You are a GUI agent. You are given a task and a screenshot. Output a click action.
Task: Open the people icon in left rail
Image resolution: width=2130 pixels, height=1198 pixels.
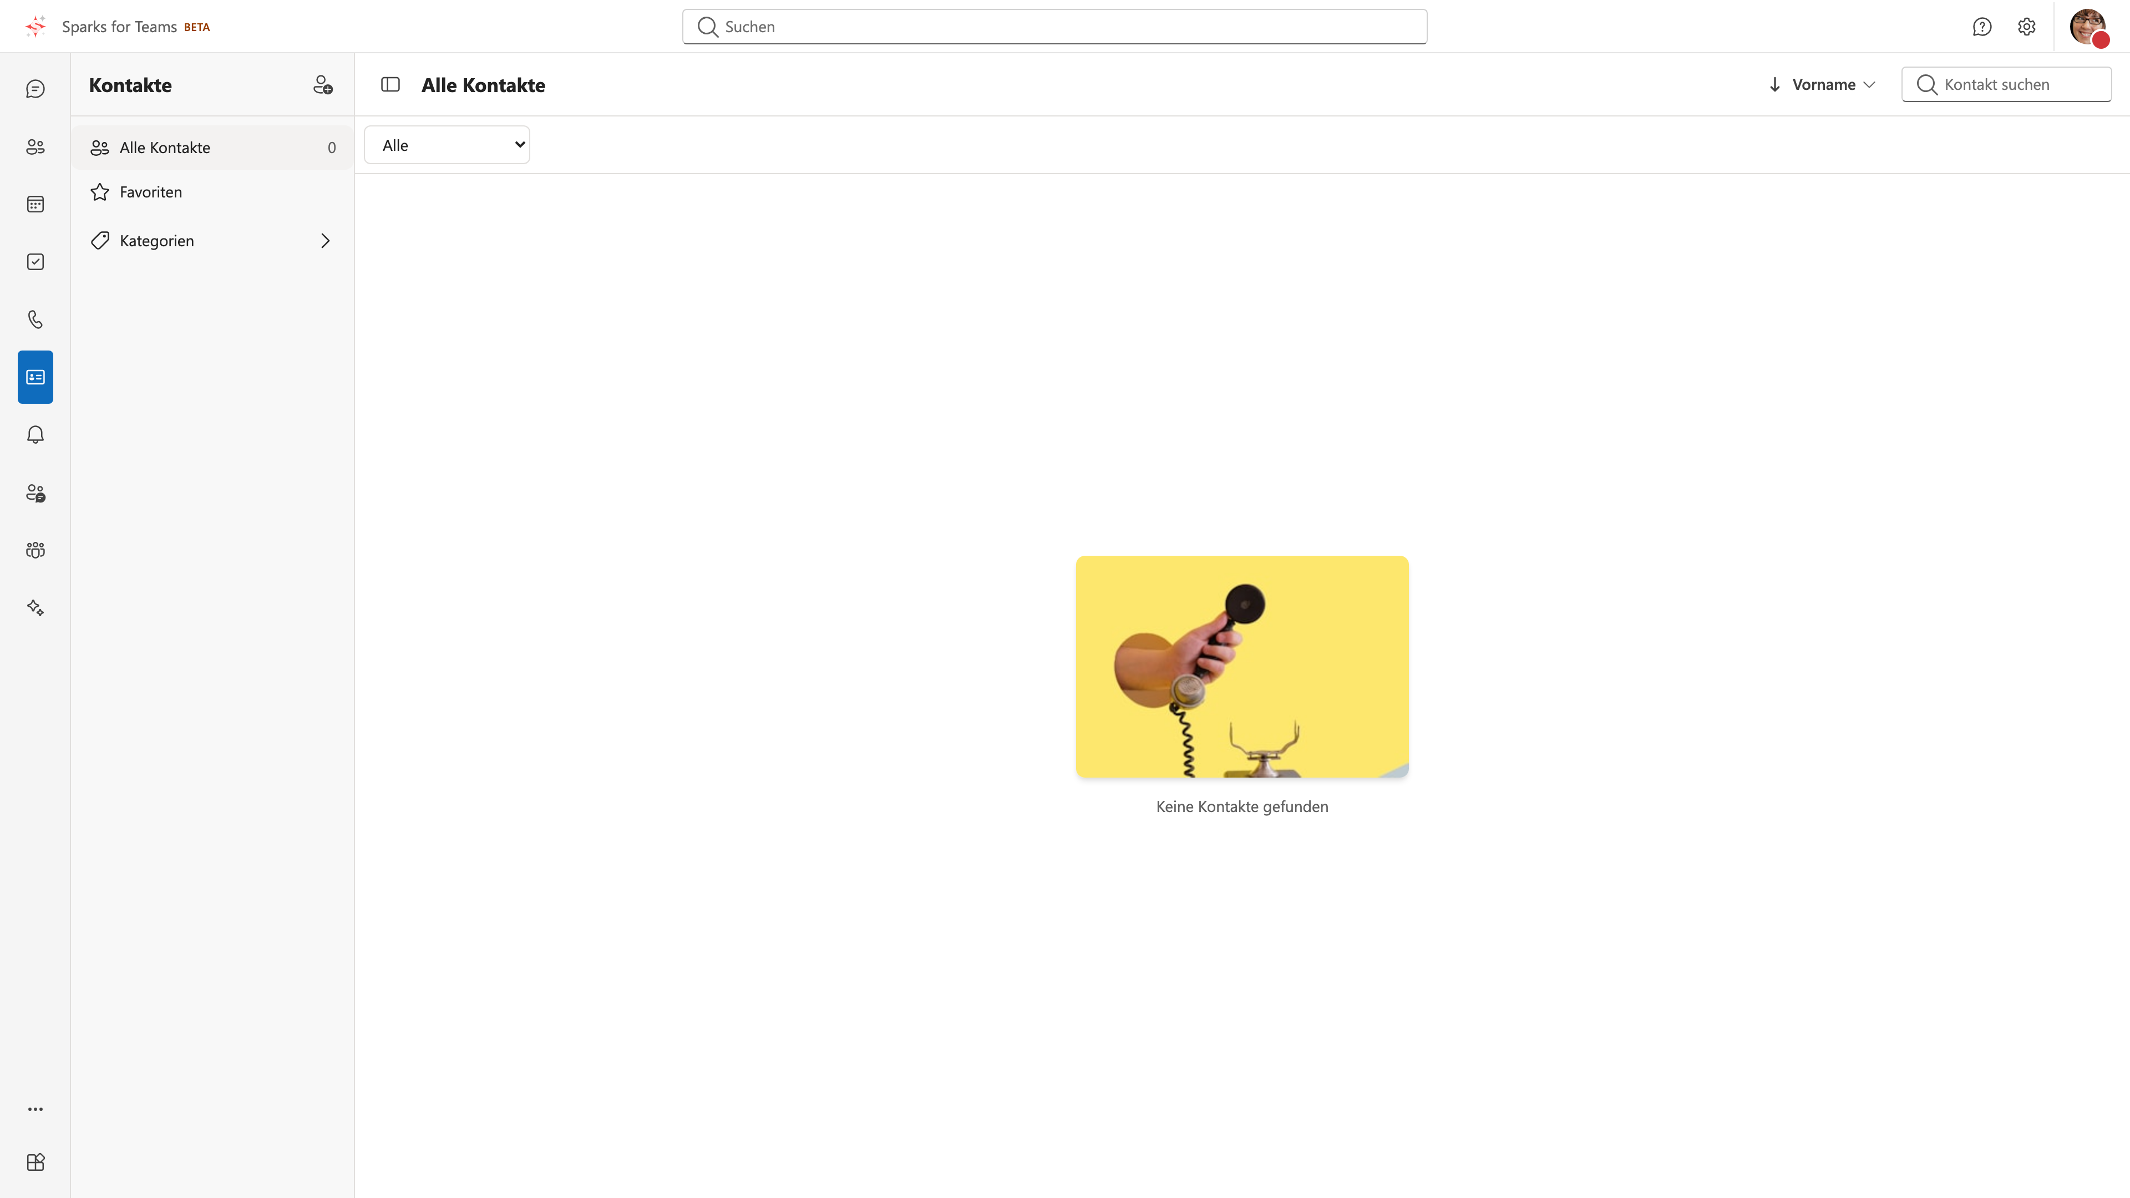[35, 146]
